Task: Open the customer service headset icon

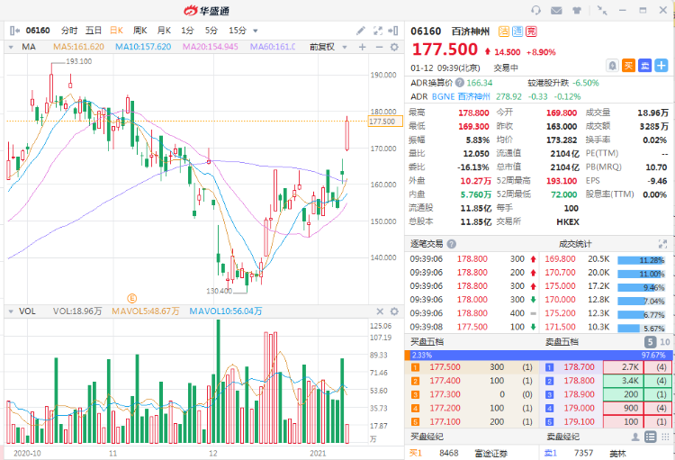Action: 536,10
